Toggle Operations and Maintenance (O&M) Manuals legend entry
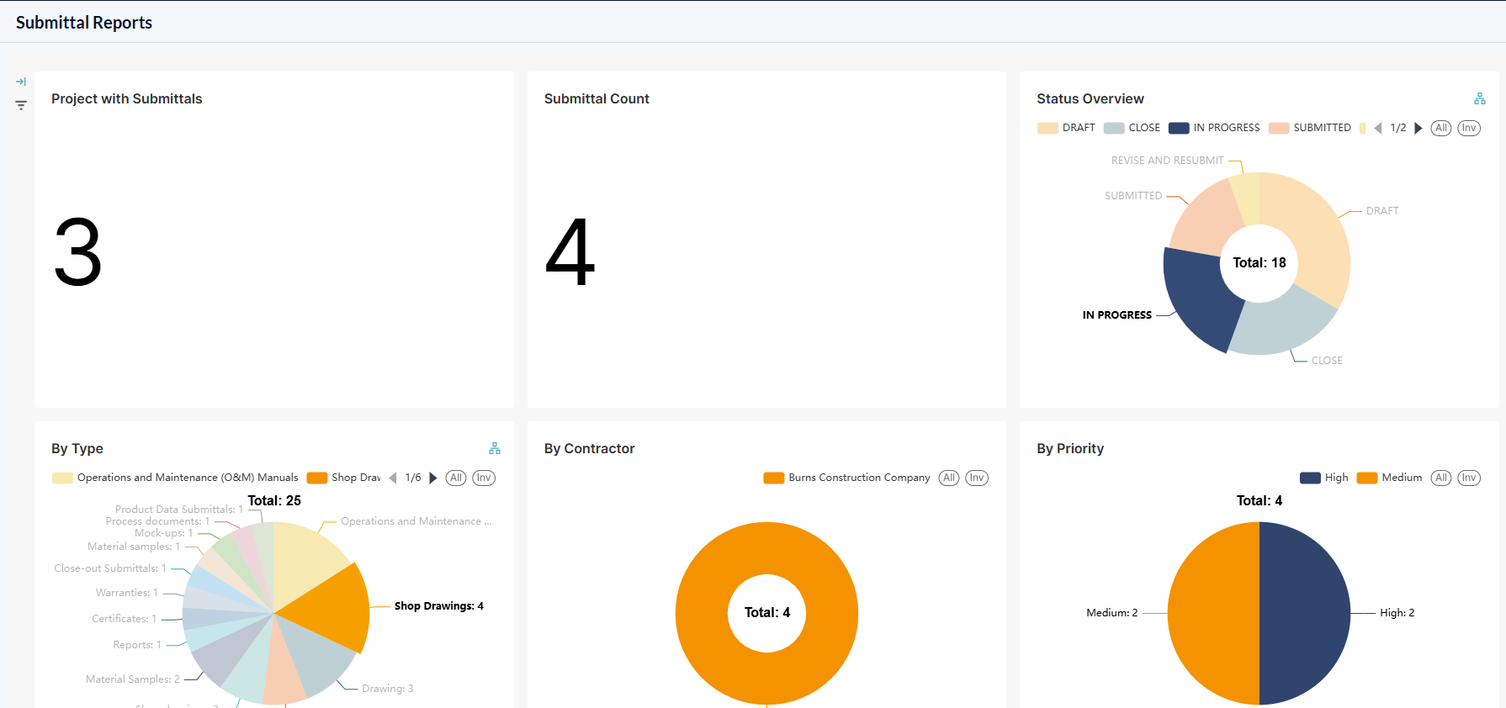 (x=175, y=478)
